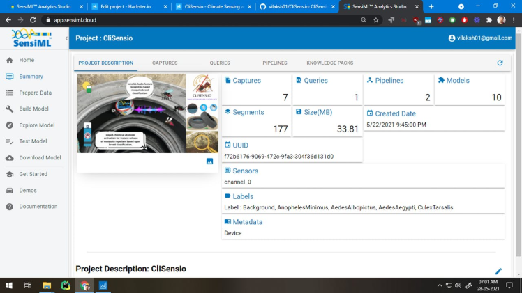Switch to the Knowledge Packs tab

point(329,63)
